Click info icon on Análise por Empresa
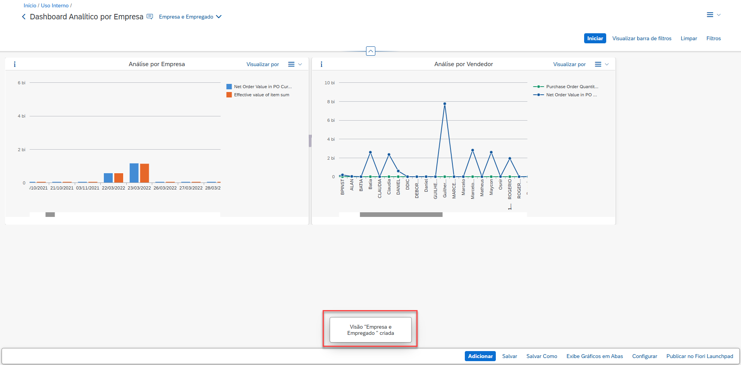Viewport: 741px width, 365px height. point(15,64)
